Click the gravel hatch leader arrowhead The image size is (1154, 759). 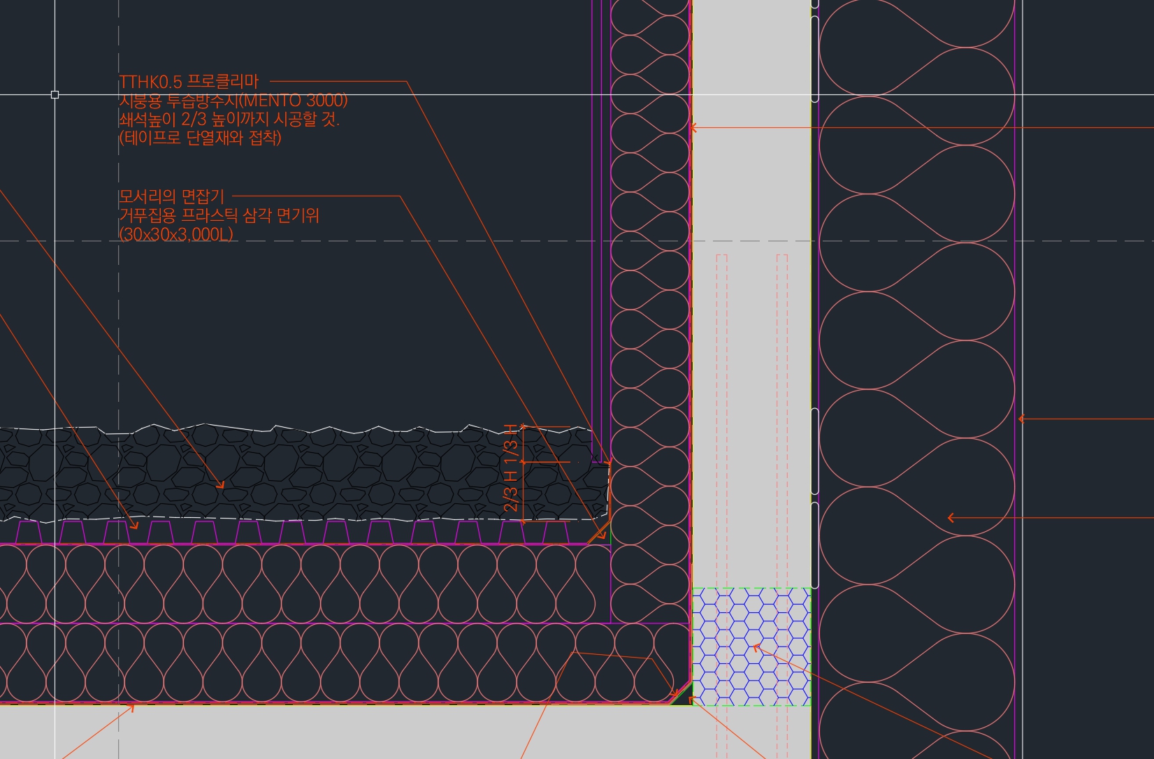(x=221, y=485)
